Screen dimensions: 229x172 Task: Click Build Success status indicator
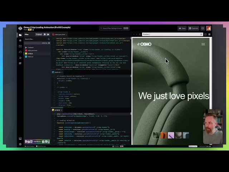click(41, 146)
